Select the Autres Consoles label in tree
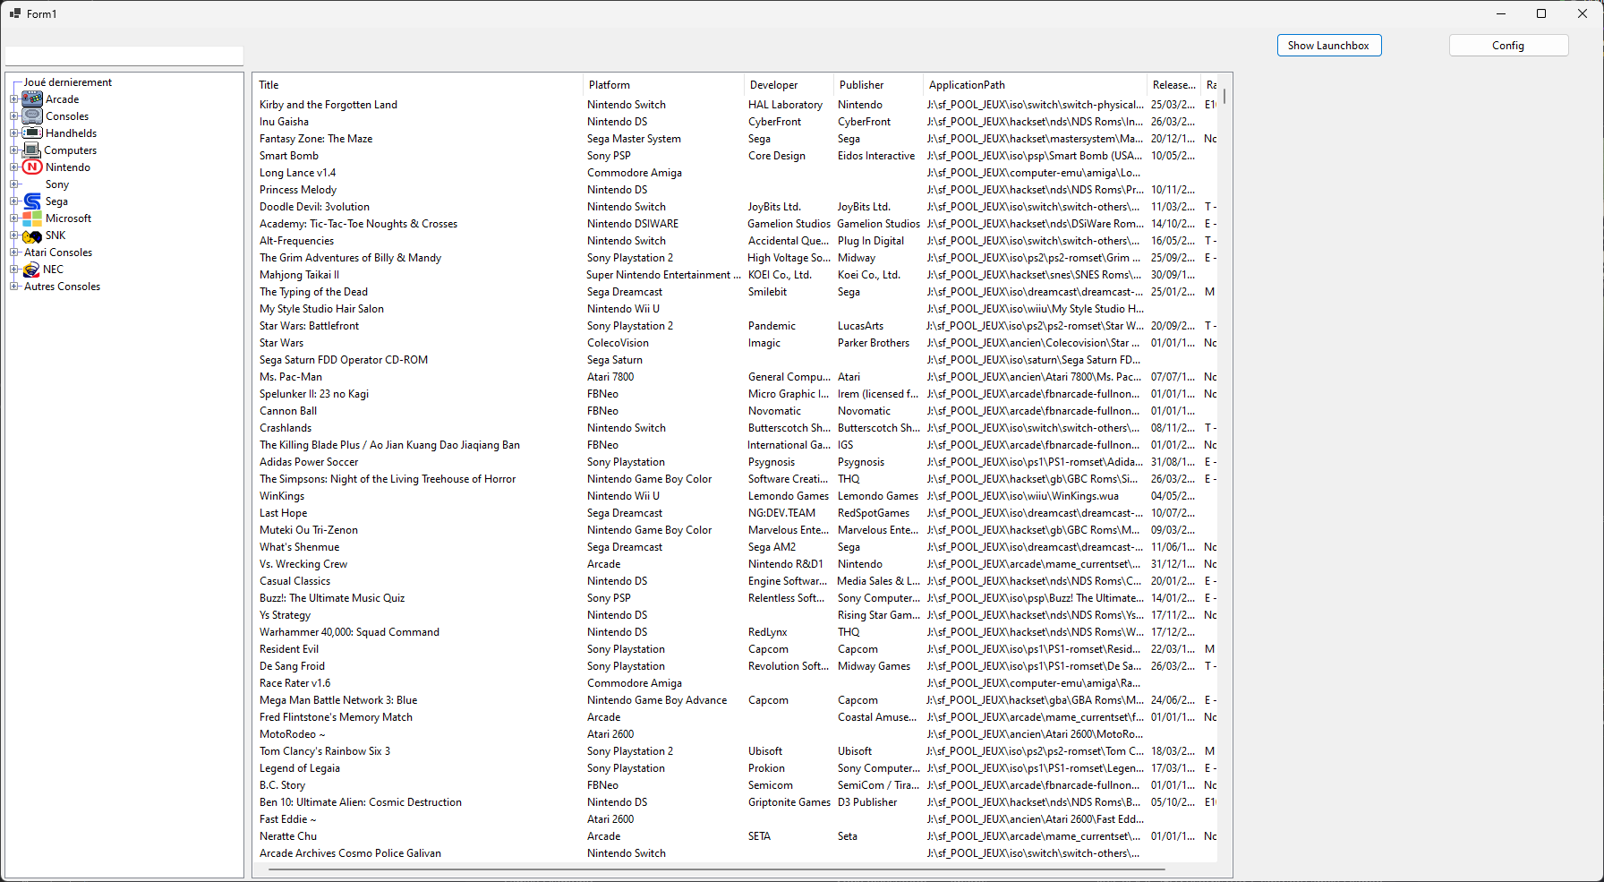The image size is (1604, 882). pos(62,287)
